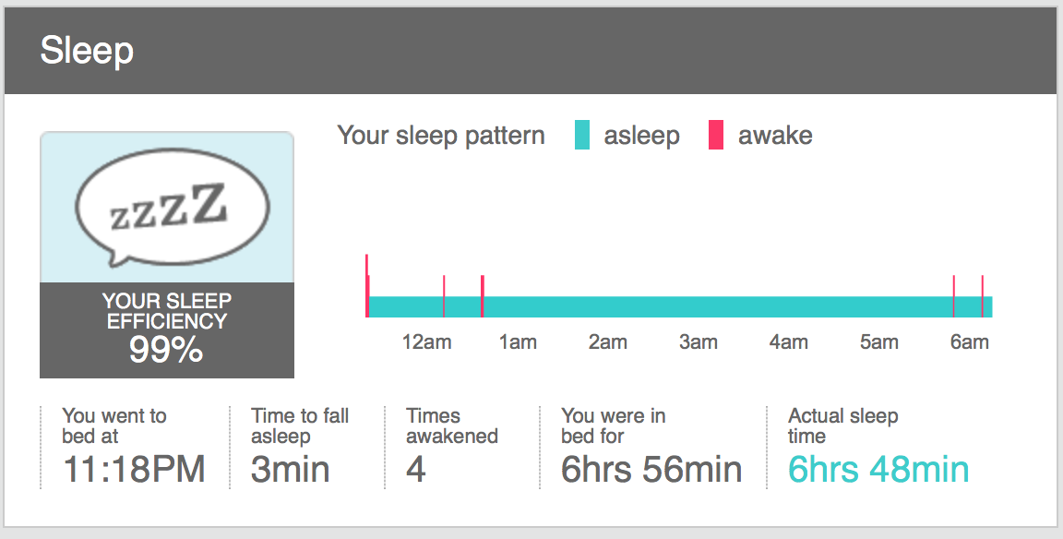Click the awake marker just after 12am
Image resolution: width=1063 pixels, height=539 pixels.
443,296
